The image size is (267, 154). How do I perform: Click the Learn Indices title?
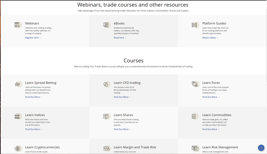35,115
